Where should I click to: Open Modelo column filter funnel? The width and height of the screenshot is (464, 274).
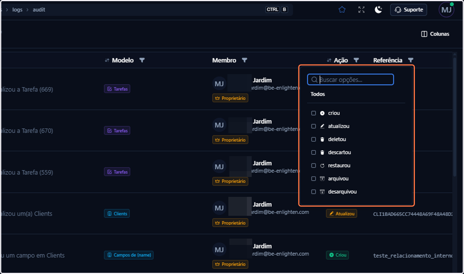142,60
